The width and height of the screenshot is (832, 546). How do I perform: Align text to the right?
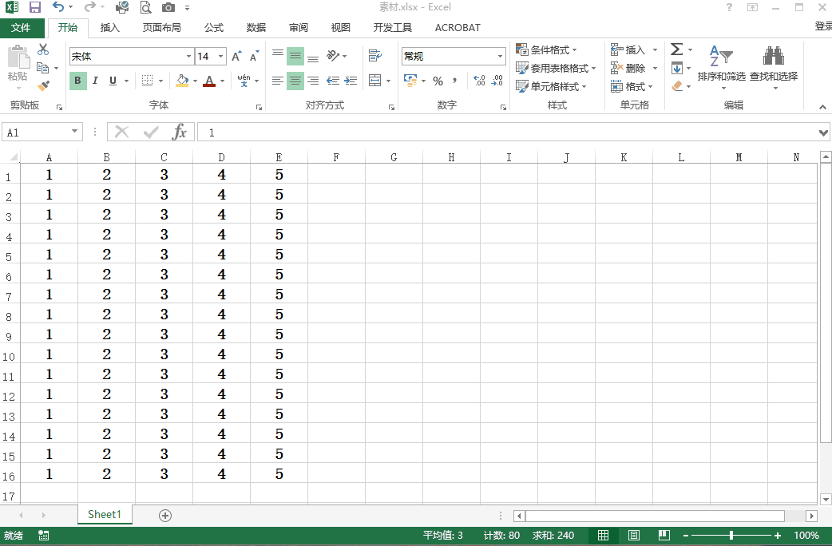[x=313, y=81]
